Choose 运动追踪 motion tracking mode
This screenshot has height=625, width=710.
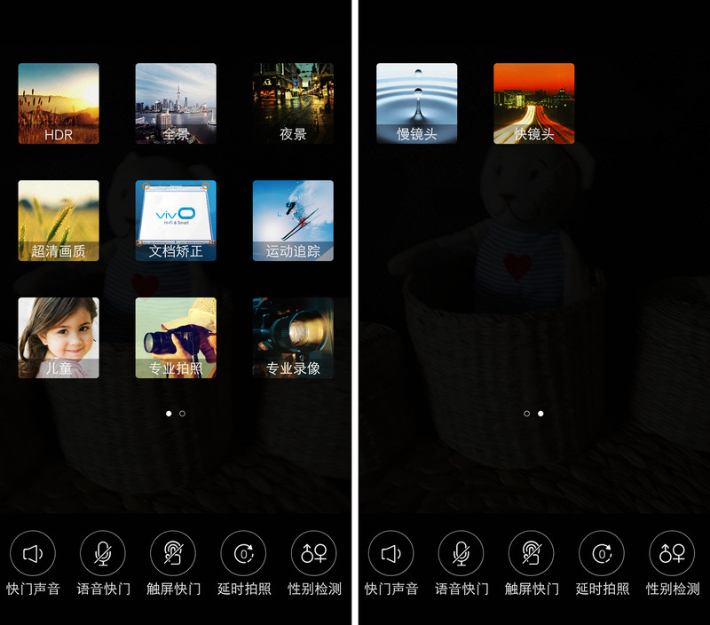click(293, 220)
